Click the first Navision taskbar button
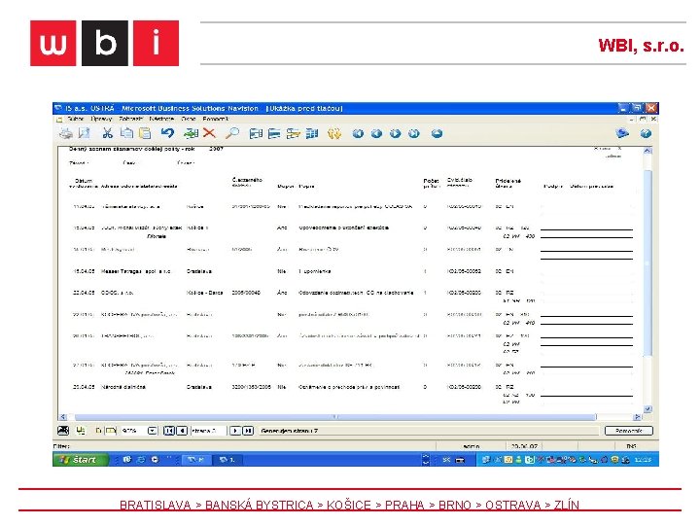This screenshot has width=700, height=525. tap(195, 459)
